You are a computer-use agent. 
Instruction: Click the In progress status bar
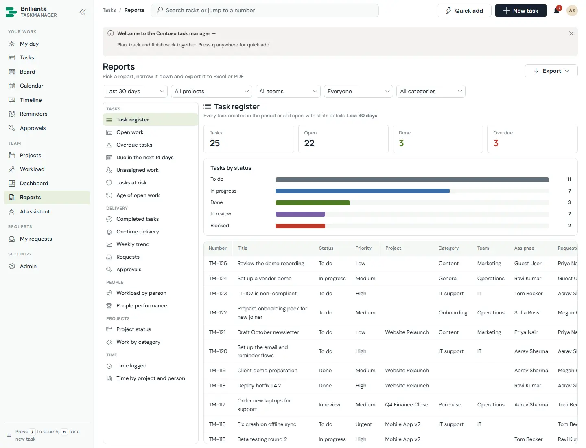(362, 191)
